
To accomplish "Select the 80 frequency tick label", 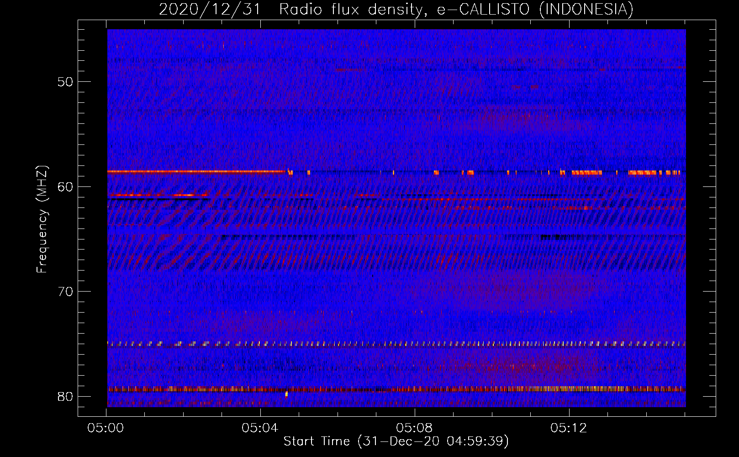I will 65,396.
